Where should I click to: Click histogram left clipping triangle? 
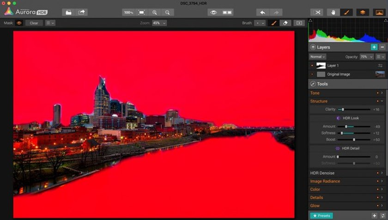pos(310,20)
